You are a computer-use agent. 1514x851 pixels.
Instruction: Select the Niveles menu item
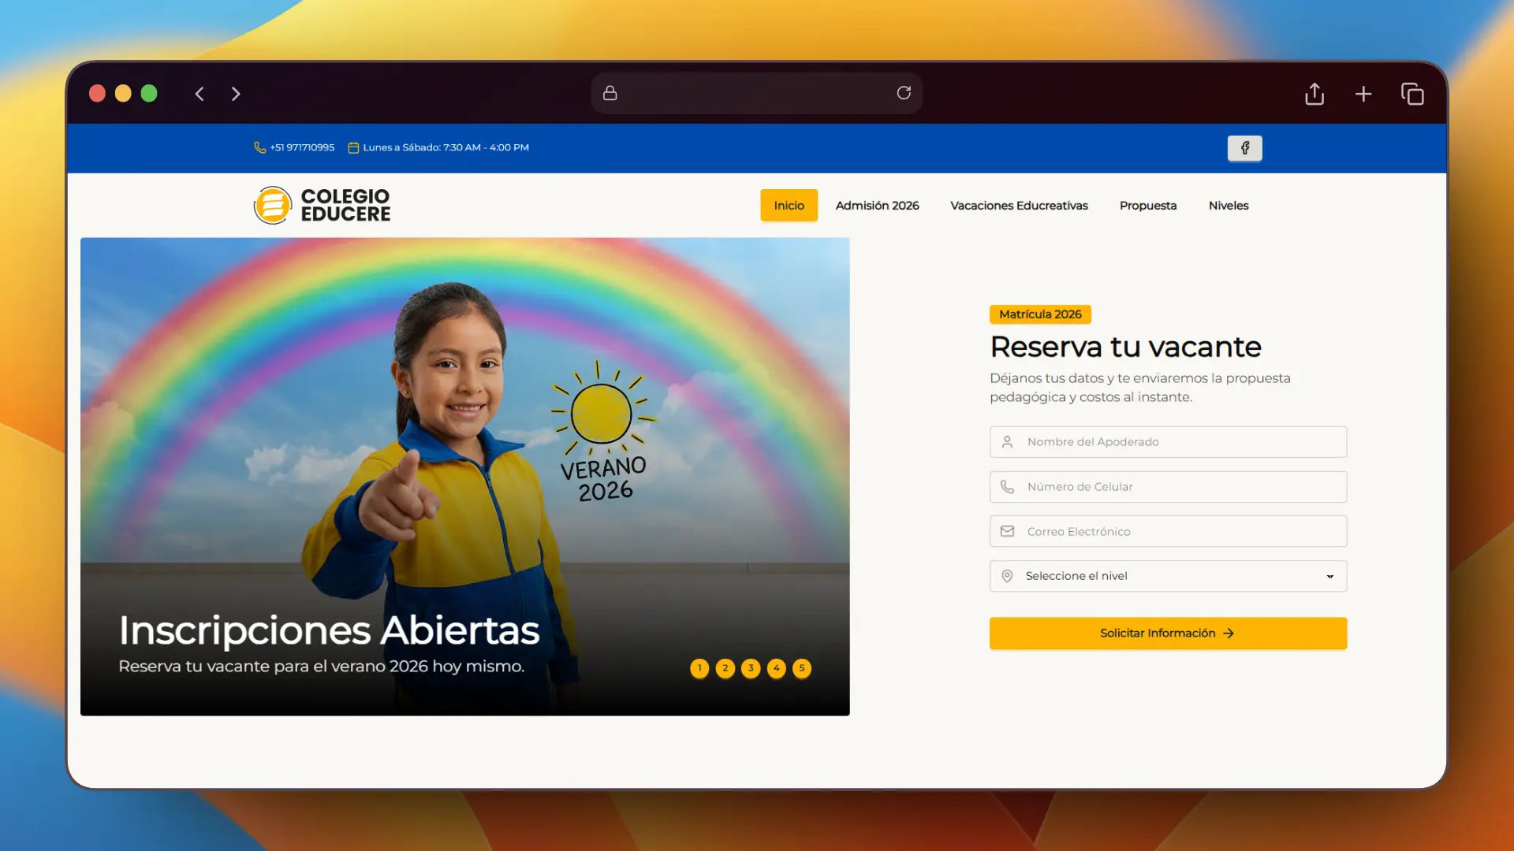(1229, 205)
